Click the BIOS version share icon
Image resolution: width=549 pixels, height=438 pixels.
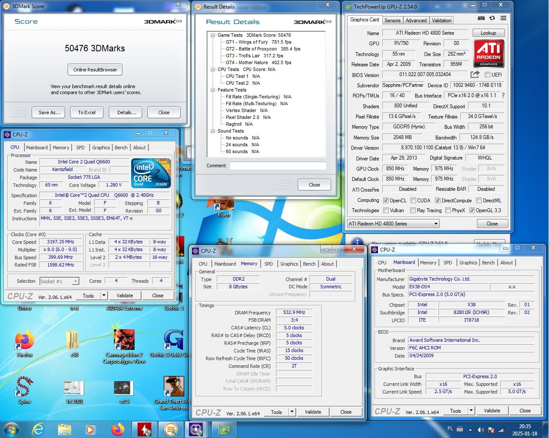475,74
